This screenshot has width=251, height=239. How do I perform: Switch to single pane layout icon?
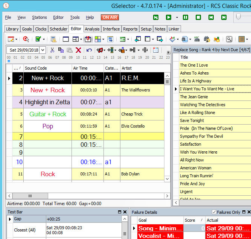[65, 39]
